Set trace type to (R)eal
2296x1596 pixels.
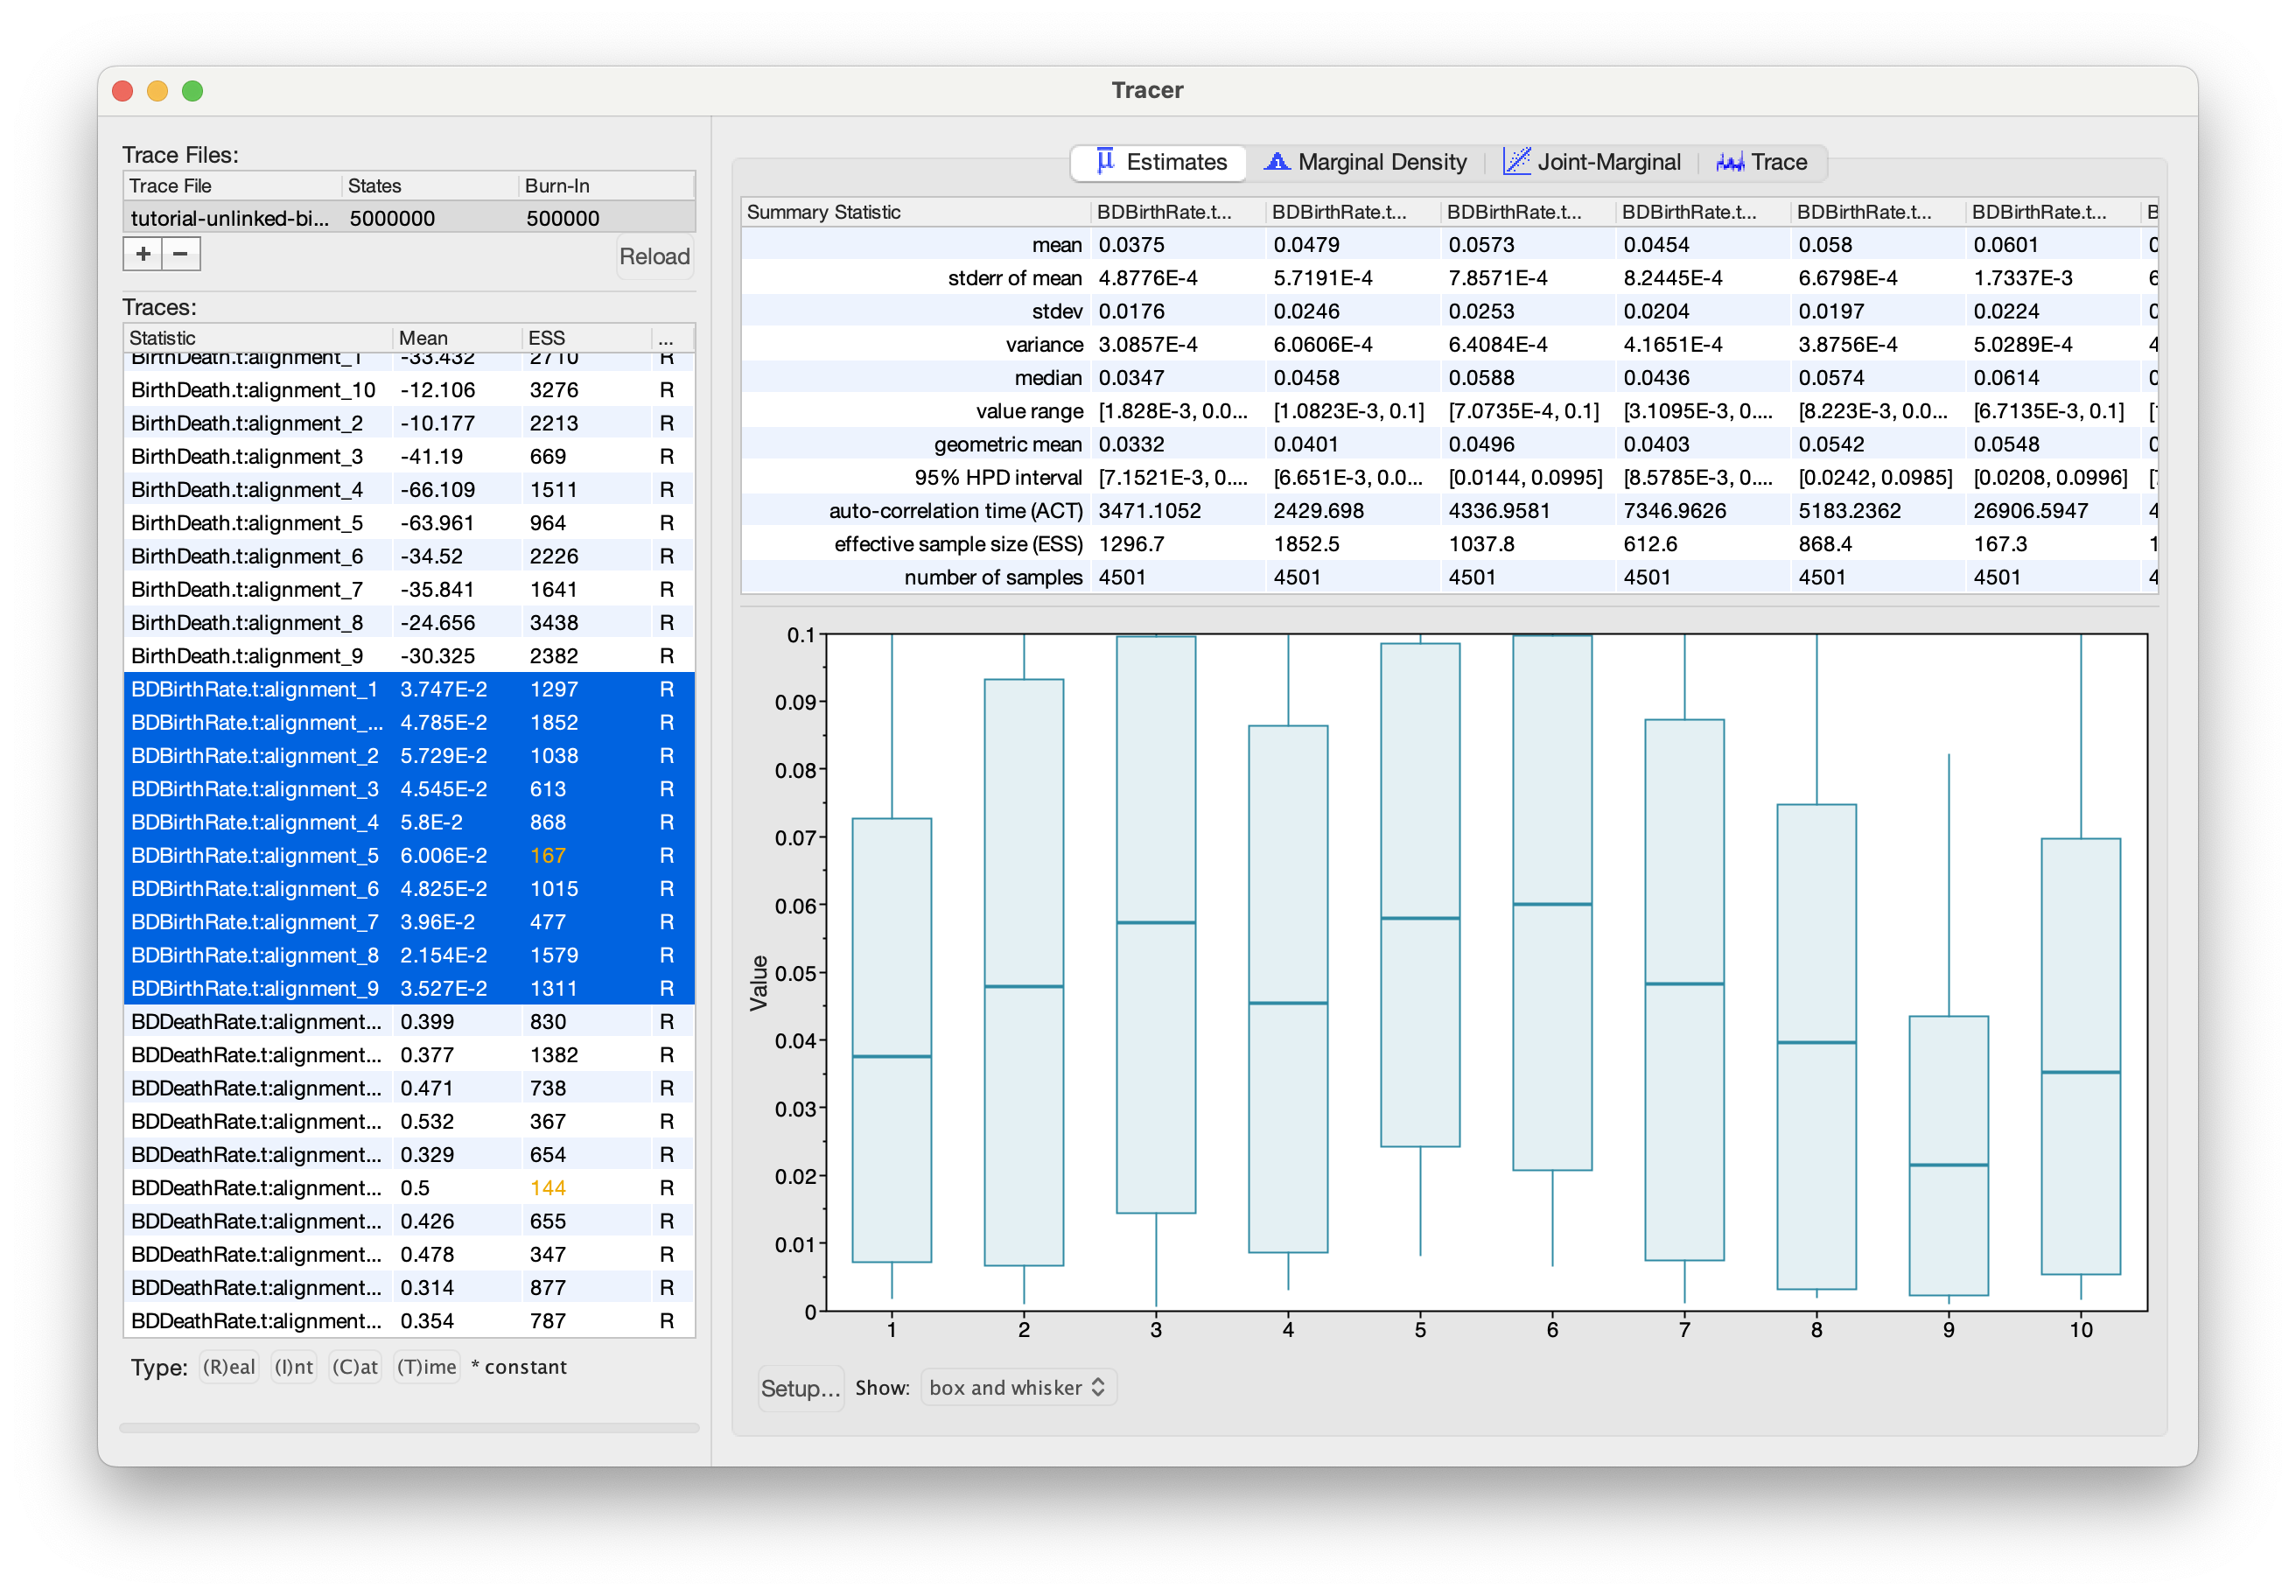pyautogui.click(x=229, y=1367)
